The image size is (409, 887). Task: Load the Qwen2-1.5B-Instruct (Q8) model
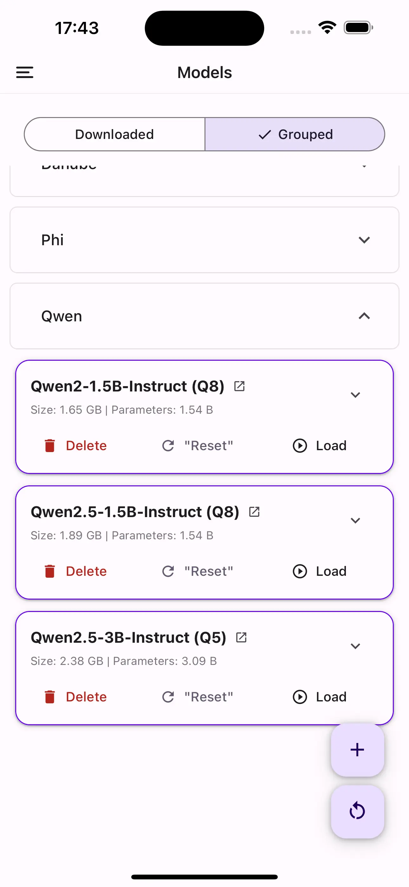[x=320, y=446]
